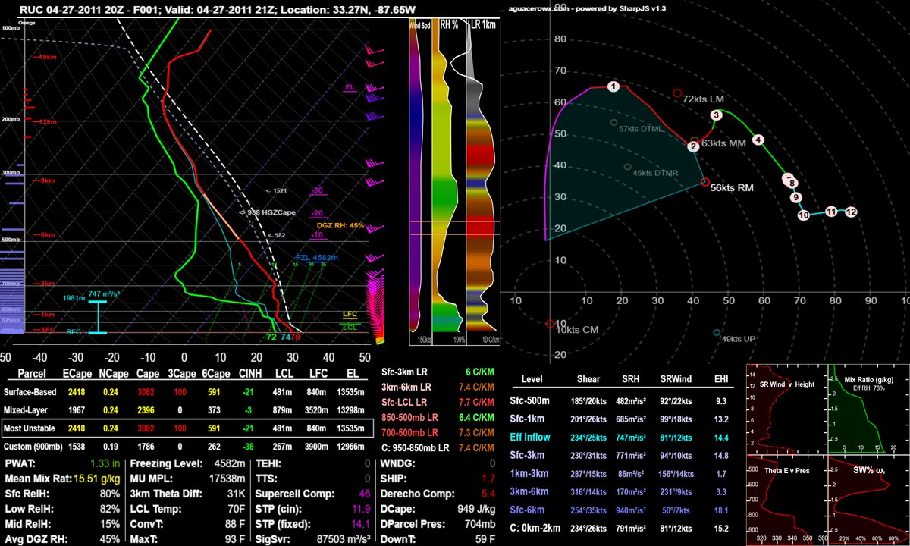The width and height of the screenshot is (910, 546).
Task: Click the Freezing Level 4582m value
Action: (230, 464)
